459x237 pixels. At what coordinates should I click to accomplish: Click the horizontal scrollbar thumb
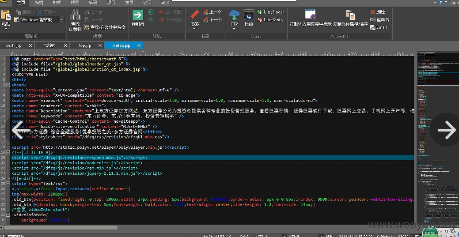point(61,227)
